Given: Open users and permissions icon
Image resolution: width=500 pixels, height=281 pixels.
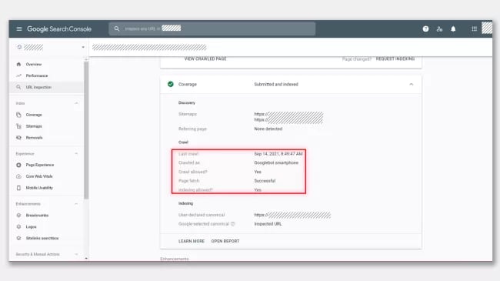Looking at the screenshot, I should (x=439, y=29).
